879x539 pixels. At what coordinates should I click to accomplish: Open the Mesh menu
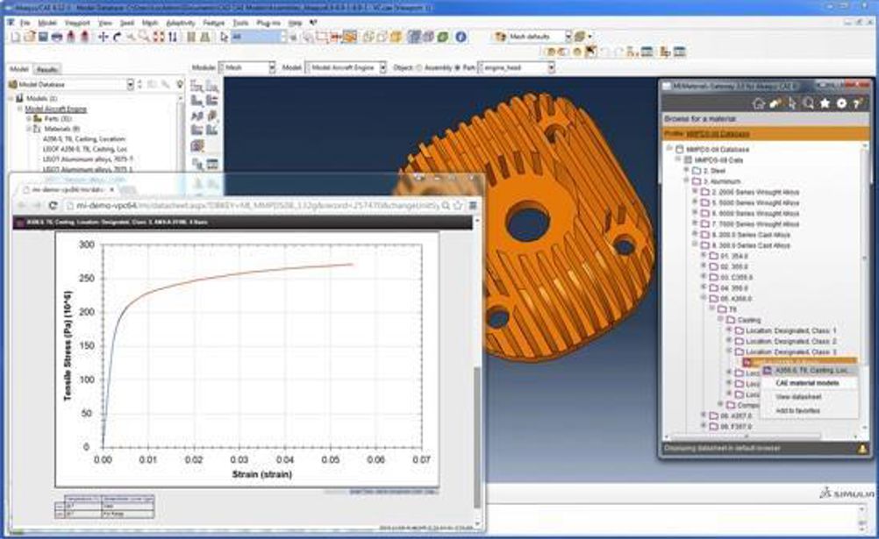[x=150, y=23]
